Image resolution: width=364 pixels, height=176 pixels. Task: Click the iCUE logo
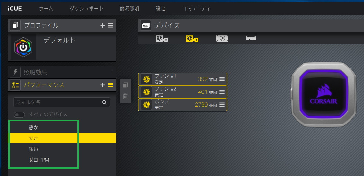pyautogui.click(x=15, y=9)
